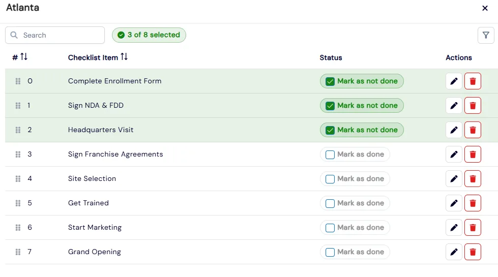Delete the Headquarters Visit item
This screenshot has height=277, width=498.
(473, 130)
